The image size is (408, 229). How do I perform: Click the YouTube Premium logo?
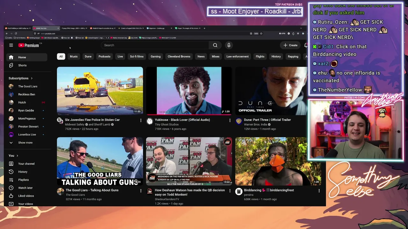[x=29, y=45]
